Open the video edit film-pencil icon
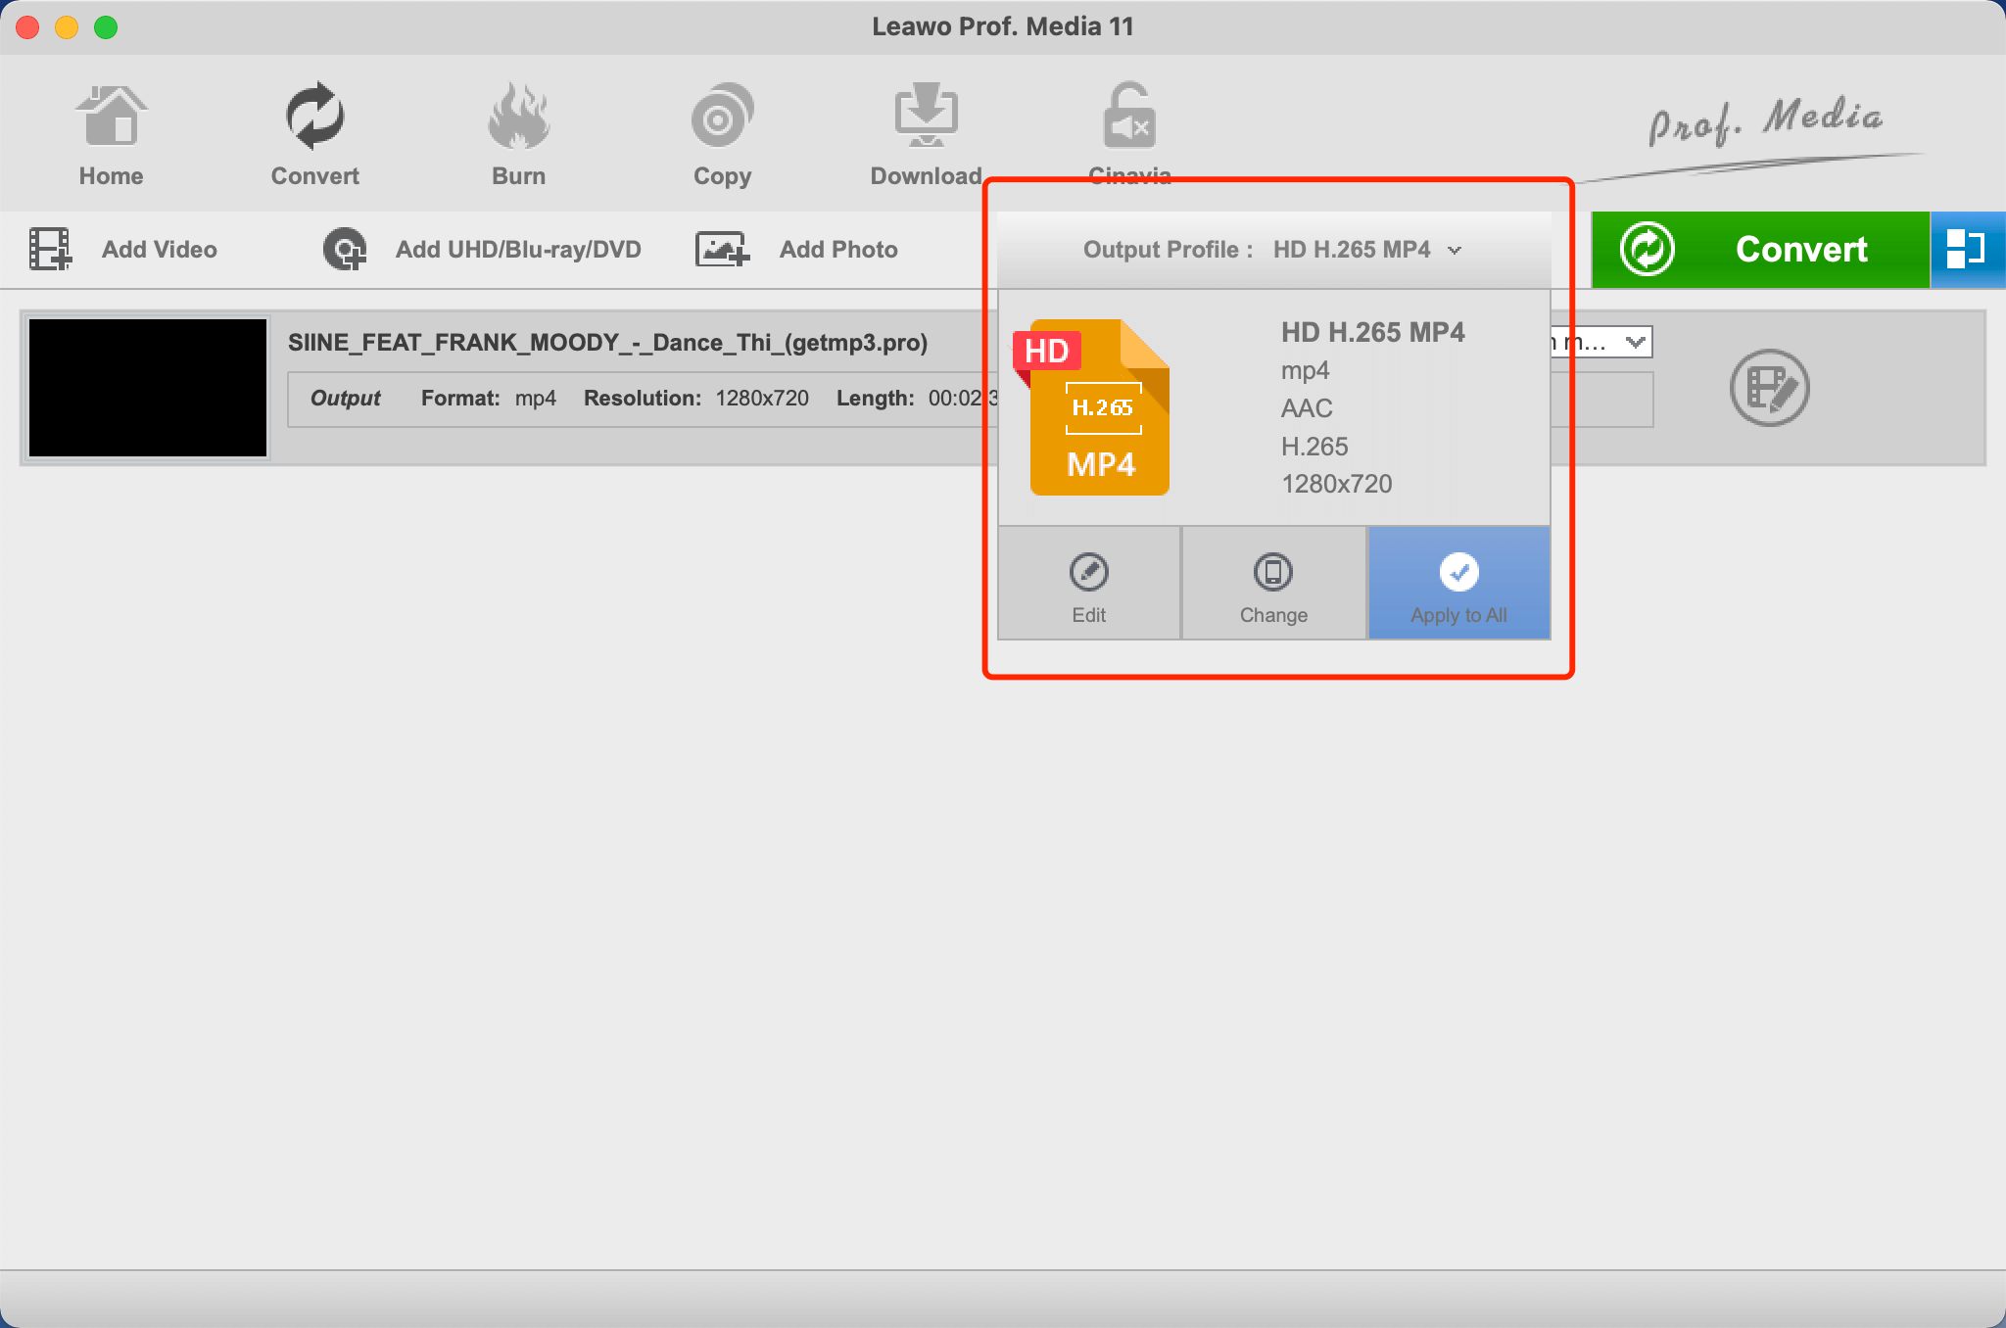The height and width of the screenshot is (1328, 2006). pos(1769,388)
